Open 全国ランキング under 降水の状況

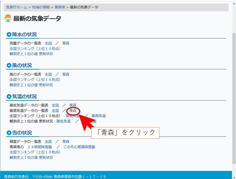point(35,49)
